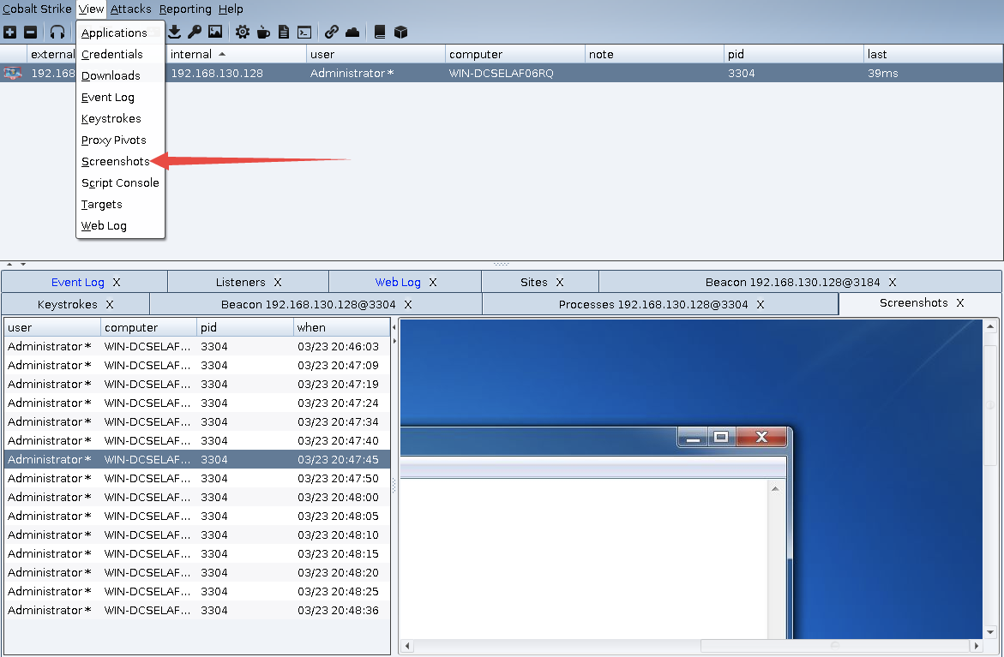Image resolution: width=1004 pixels, height=657 pixels.
Task: Open the Reporting menu
Action: [x=185, y=9]
